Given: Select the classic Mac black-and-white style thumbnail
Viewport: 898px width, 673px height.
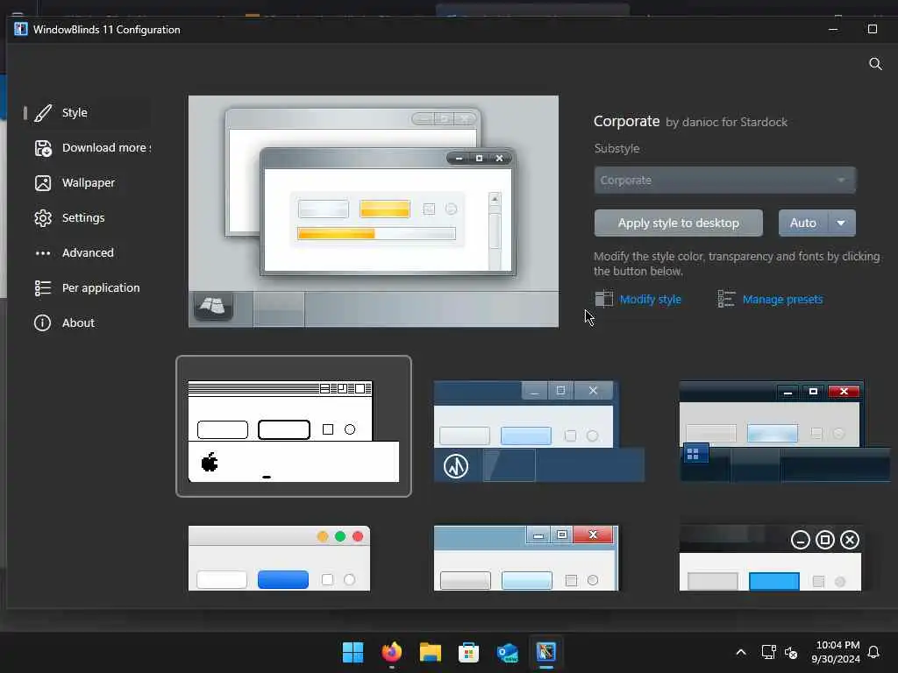Looking at the screenshot, I should pyautogui.click(x=294, y=427).
